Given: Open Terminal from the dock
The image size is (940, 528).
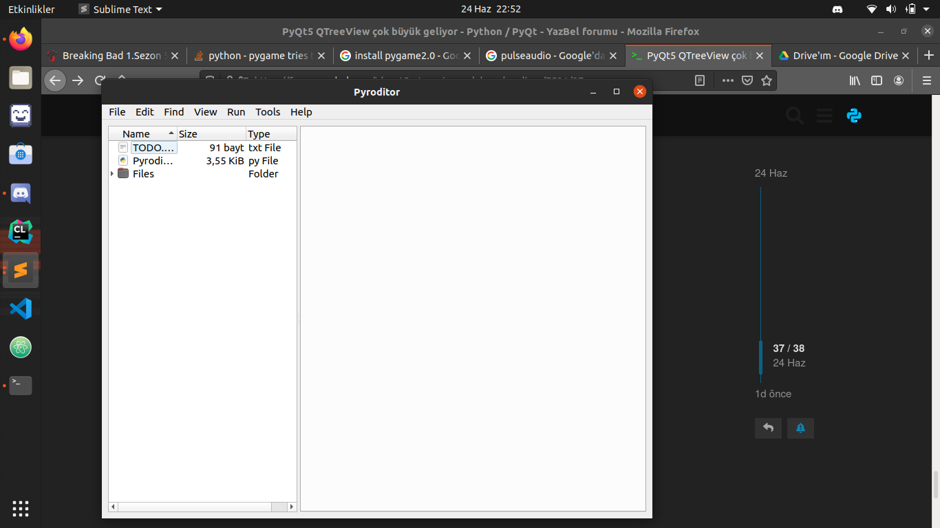Looking at the screenshot, I should click(x=21, y=385).
